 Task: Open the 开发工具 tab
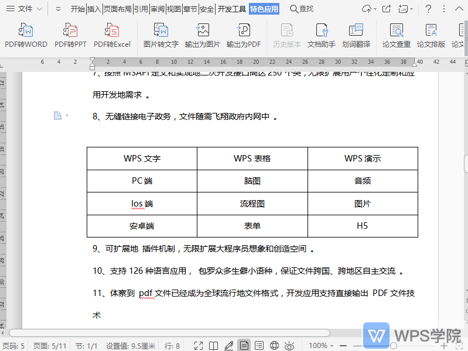pos(231,9)
